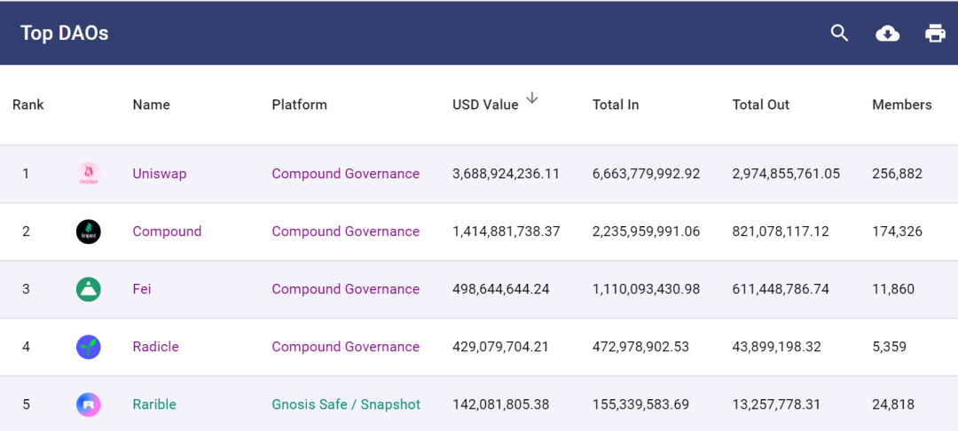Image resolution: width=958 pixels, height=431 pixels.
Task: Open the Uniswap DAO link
Action: pyautogui.click(x=160, y=174)
